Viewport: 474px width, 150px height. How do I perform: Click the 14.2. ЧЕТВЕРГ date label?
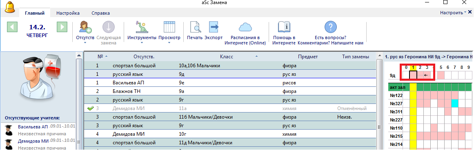click(37, 31)
